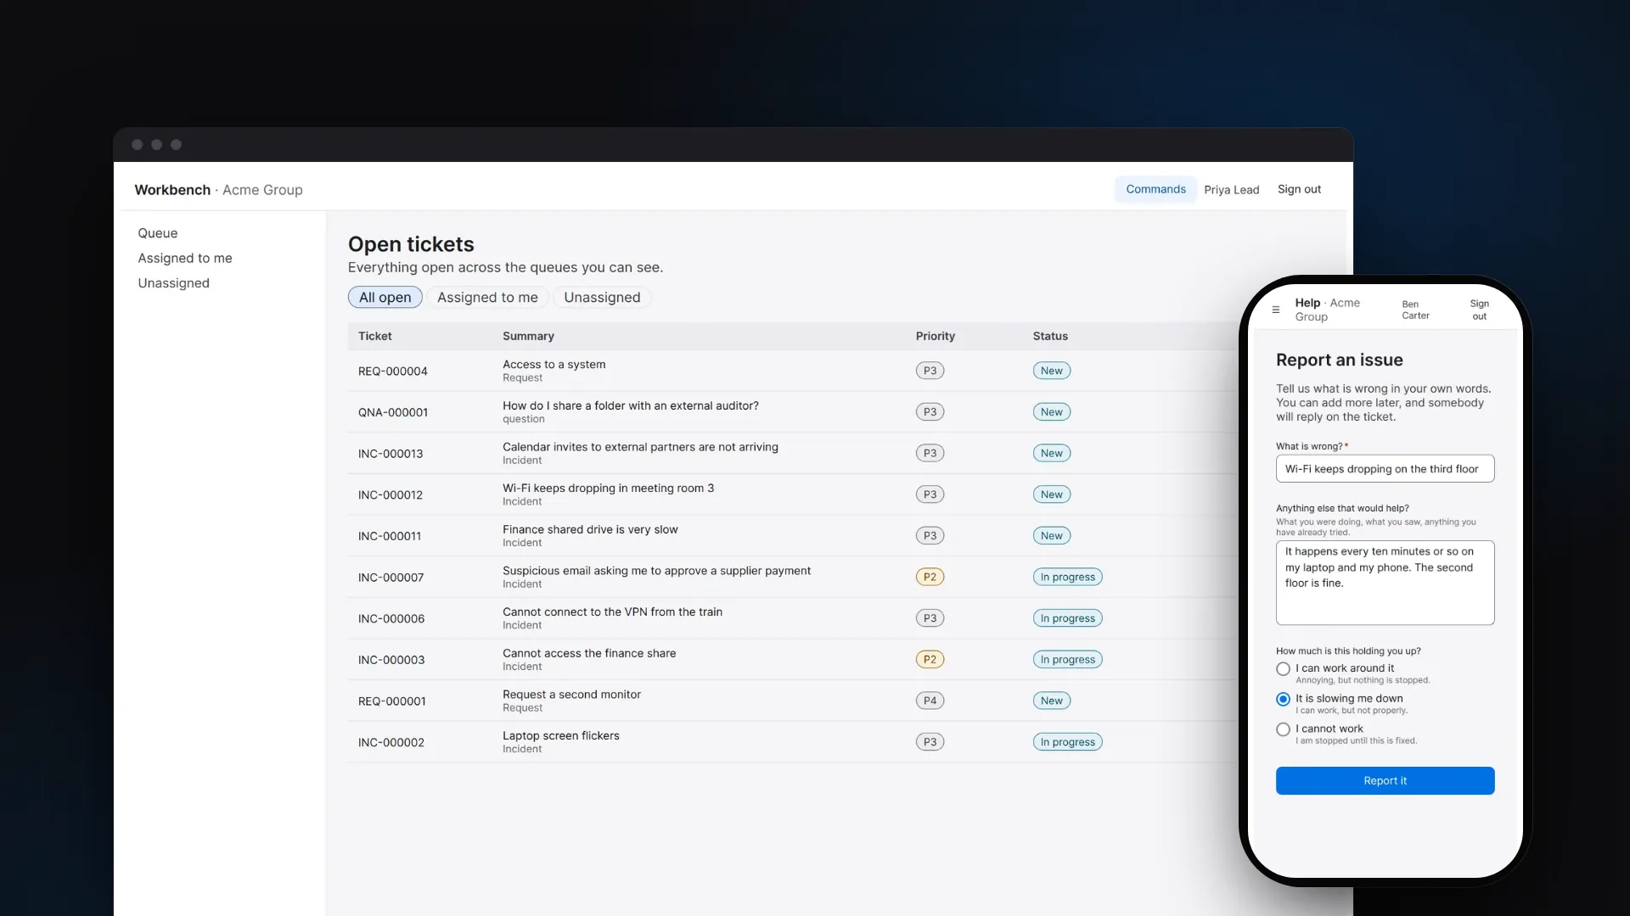The image size is (1630, 916).
Task: Open ticket INC-000013
Action: coord(391,454)
